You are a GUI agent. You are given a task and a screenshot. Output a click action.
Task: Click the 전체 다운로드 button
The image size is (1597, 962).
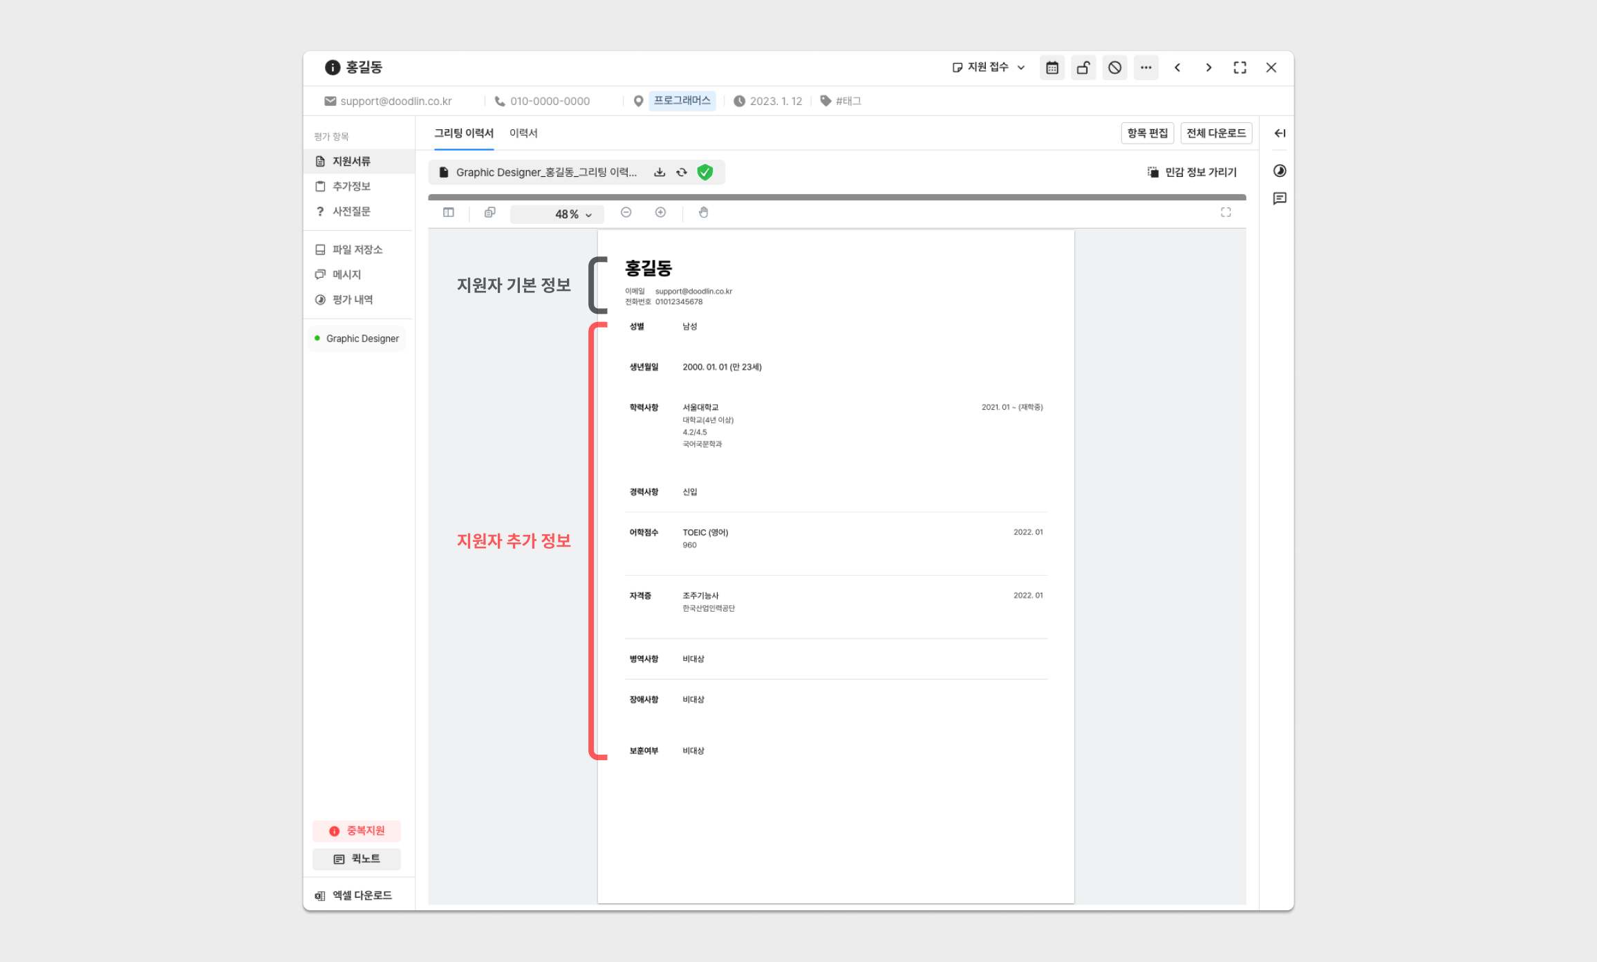1215,133
